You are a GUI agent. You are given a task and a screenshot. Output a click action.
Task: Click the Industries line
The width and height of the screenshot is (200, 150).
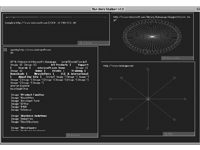click(27, 119)
